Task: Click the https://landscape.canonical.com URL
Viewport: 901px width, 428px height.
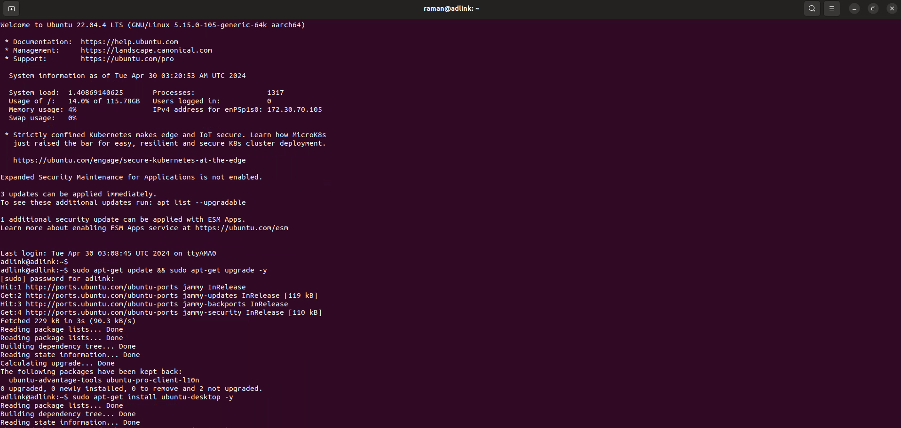Action: 146,50
